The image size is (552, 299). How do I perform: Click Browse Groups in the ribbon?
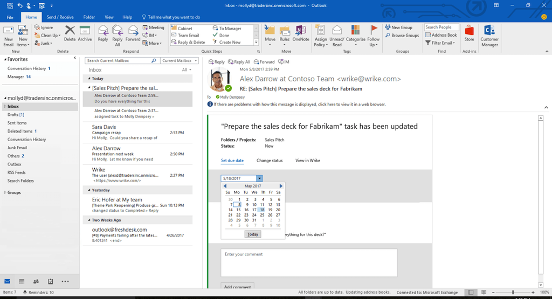(x=402, y=35)
